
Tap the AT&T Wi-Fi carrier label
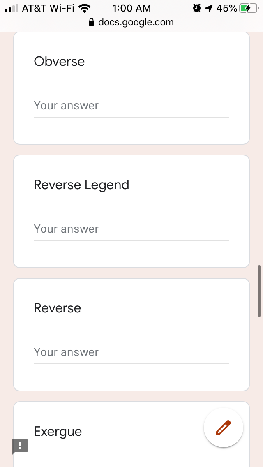point(48,8)
